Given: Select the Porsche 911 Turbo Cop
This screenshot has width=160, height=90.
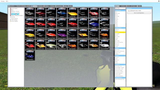Looking at the screenshot, I should [83, 45].
